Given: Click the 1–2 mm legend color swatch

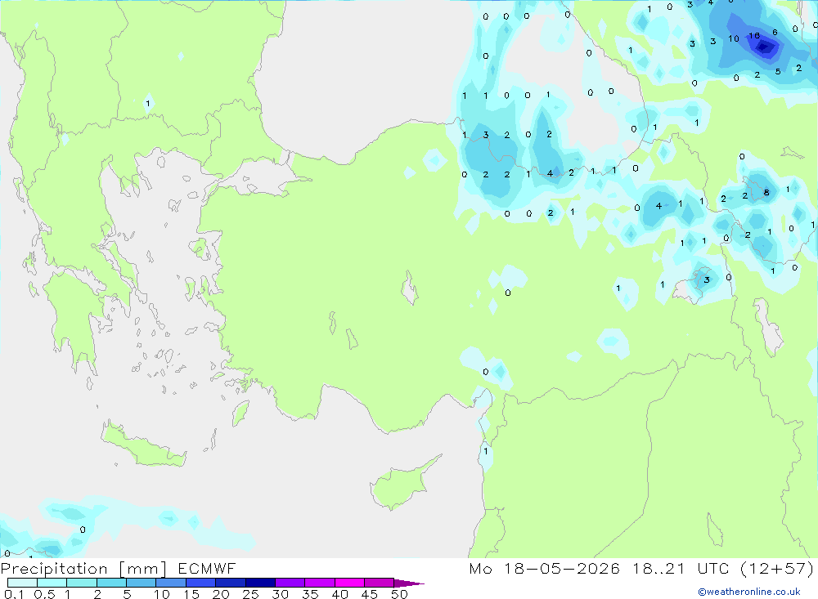Looking at the screenshot, I should (x=82, y=583).
